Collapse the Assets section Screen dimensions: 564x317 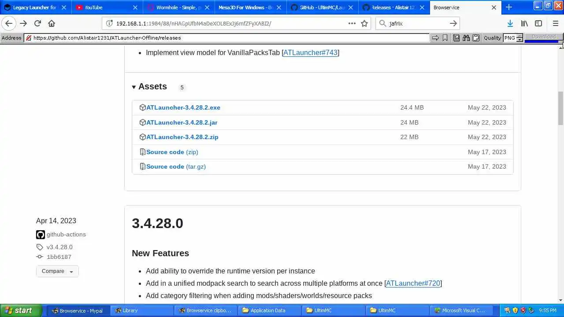pos(149,87)
